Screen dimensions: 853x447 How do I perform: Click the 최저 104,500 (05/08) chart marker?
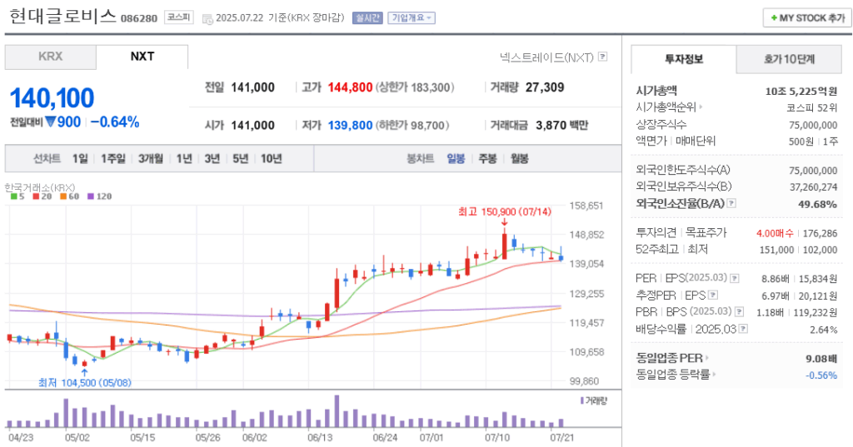click(85, 383)
